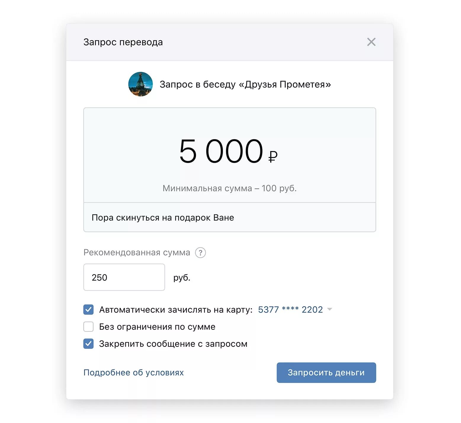Focus the recommended amount field with 250
Image resolution: width=461 pixels, height=423 pixels.
pos(124,277)
